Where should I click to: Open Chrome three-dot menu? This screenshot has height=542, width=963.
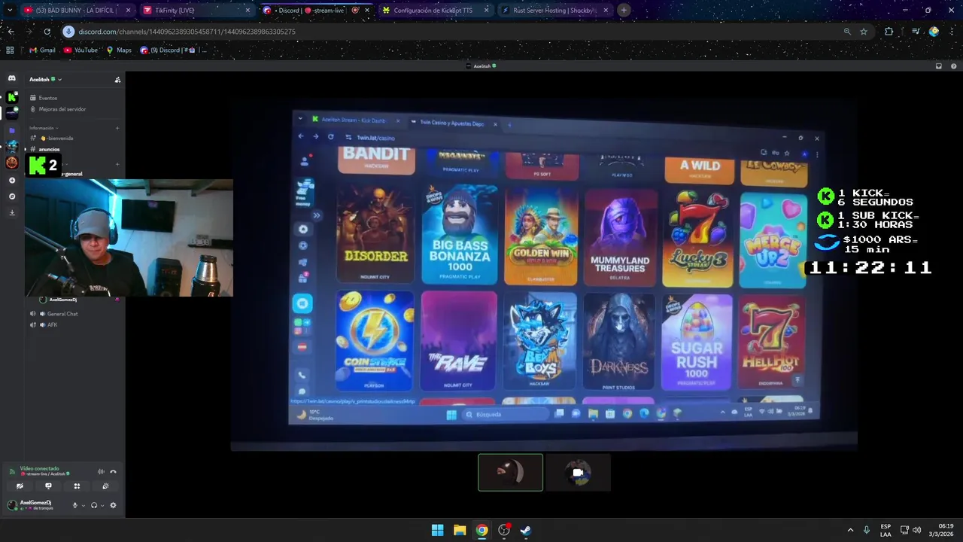(952, 32)
